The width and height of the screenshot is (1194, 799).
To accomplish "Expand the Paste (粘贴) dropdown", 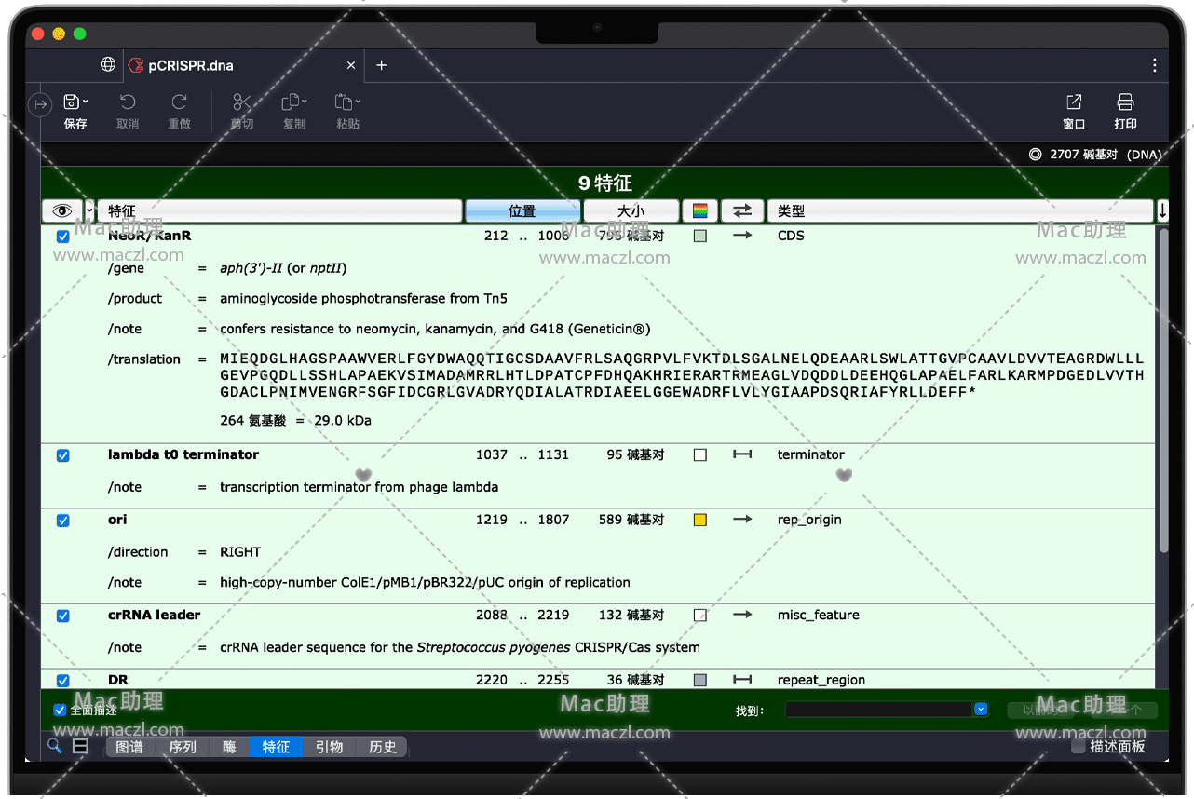I will pyautogui.click(x=359, y=102).
